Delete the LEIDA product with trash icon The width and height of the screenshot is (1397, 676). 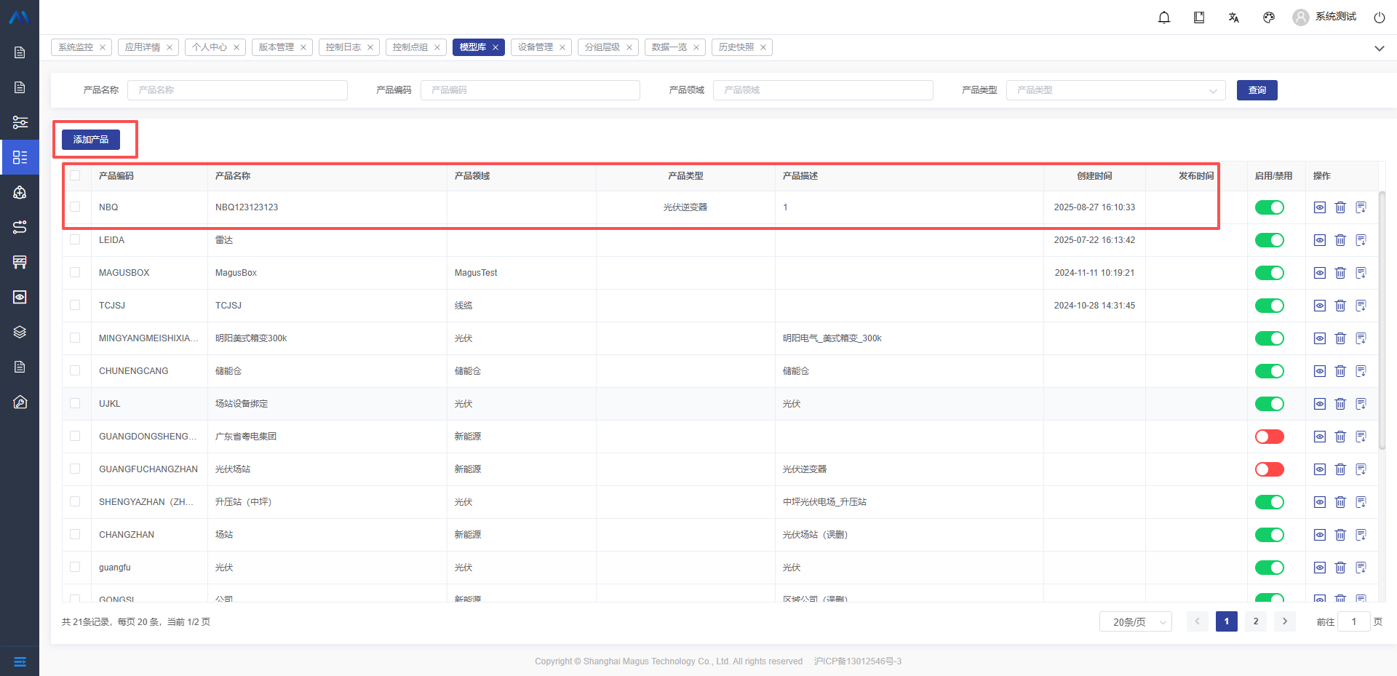coord(1340,240)
